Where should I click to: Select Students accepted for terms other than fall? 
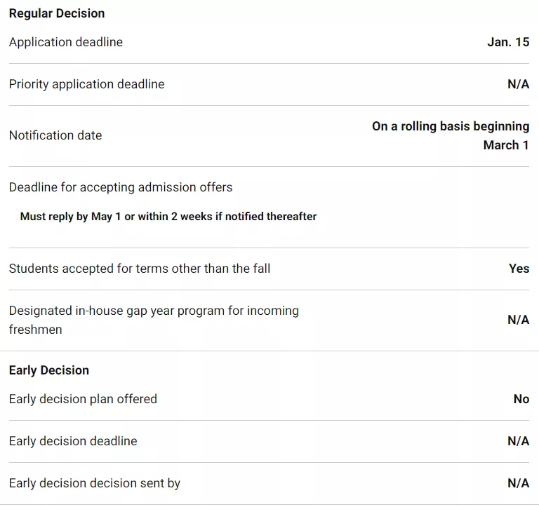pyautogui.click(x=140, y=269)
